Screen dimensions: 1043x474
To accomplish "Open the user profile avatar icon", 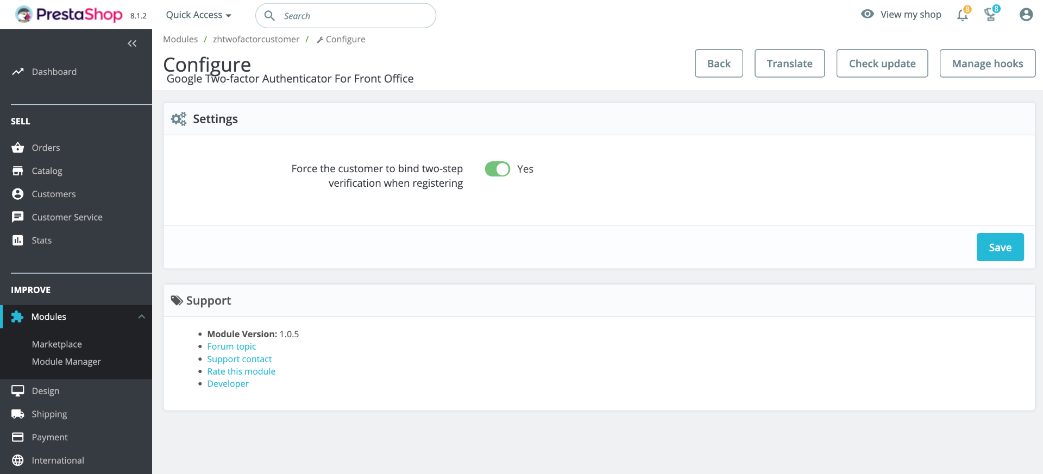I will point(1026,15).
